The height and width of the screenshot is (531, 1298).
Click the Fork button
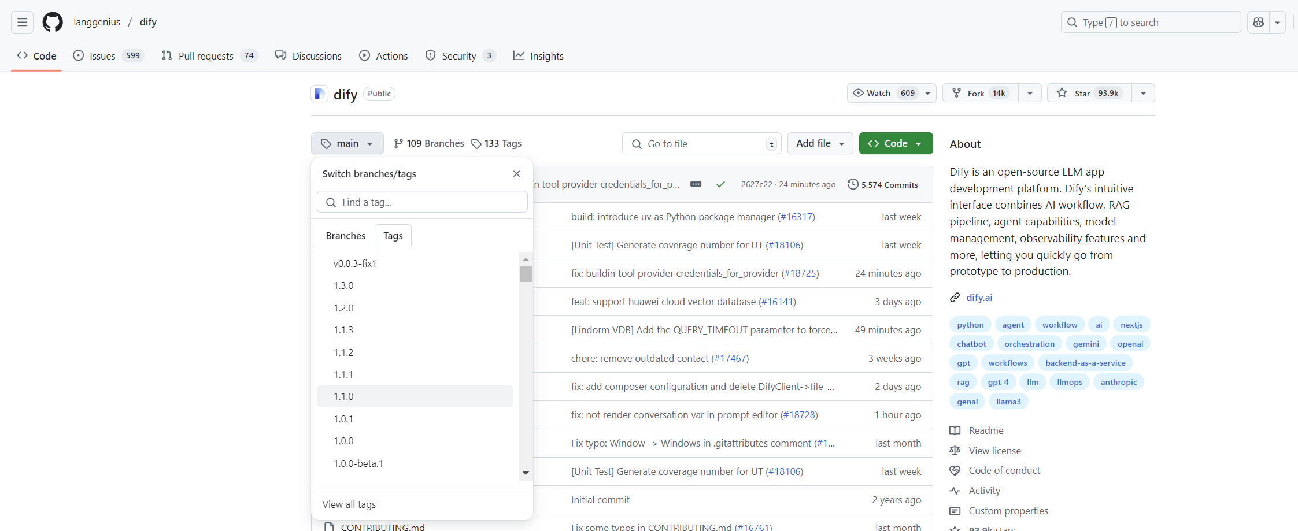[981, 93]
